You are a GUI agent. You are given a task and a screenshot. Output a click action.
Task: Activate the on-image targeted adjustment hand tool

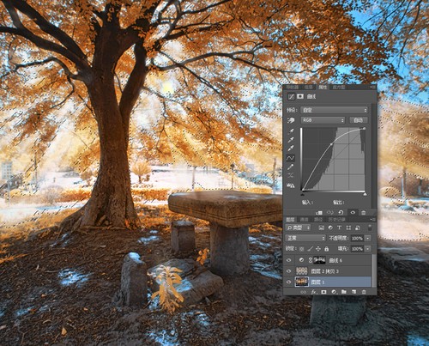291,120
